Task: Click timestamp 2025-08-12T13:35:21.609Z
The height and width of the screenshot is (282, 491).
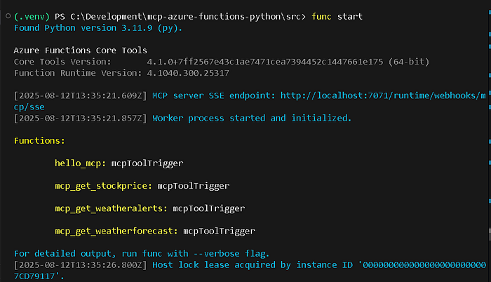Action: point(80,95)
